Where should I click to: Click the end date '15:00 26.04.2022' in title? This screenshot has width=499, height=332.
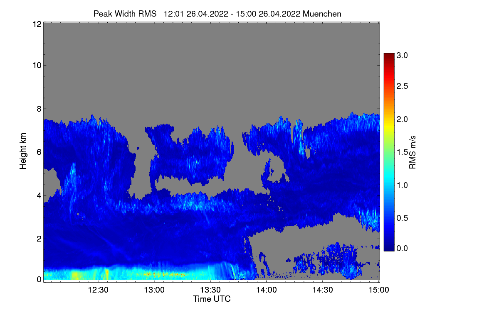(x=268, y=14)
